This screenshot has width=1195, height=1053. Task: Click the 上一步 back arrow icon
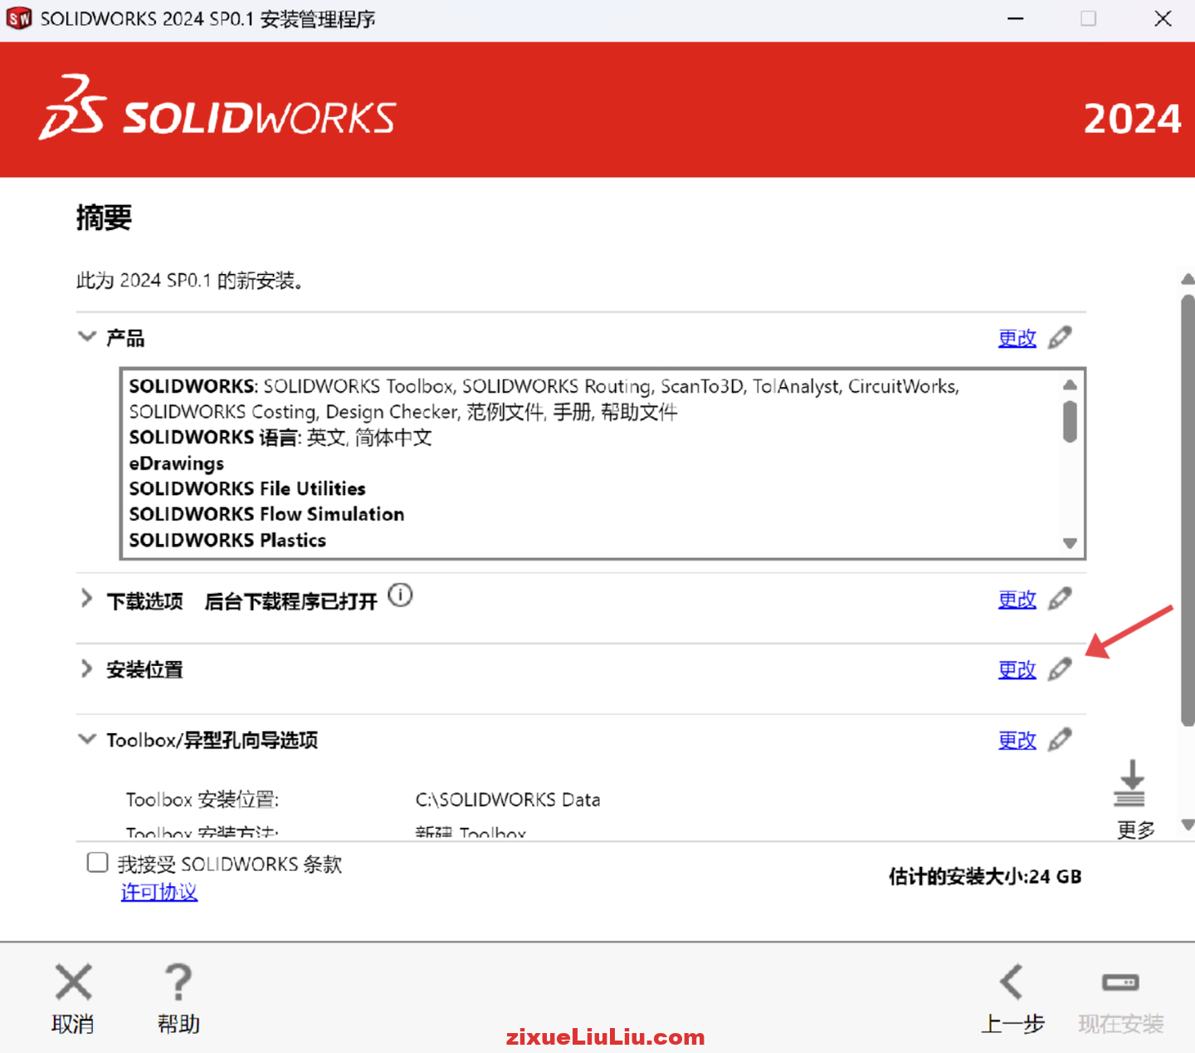click(1012, 982)
